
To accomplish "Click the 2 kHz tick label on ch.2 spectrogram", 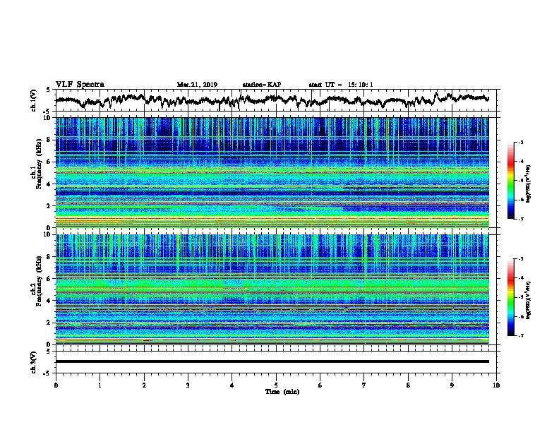I will tap(50, 323).
